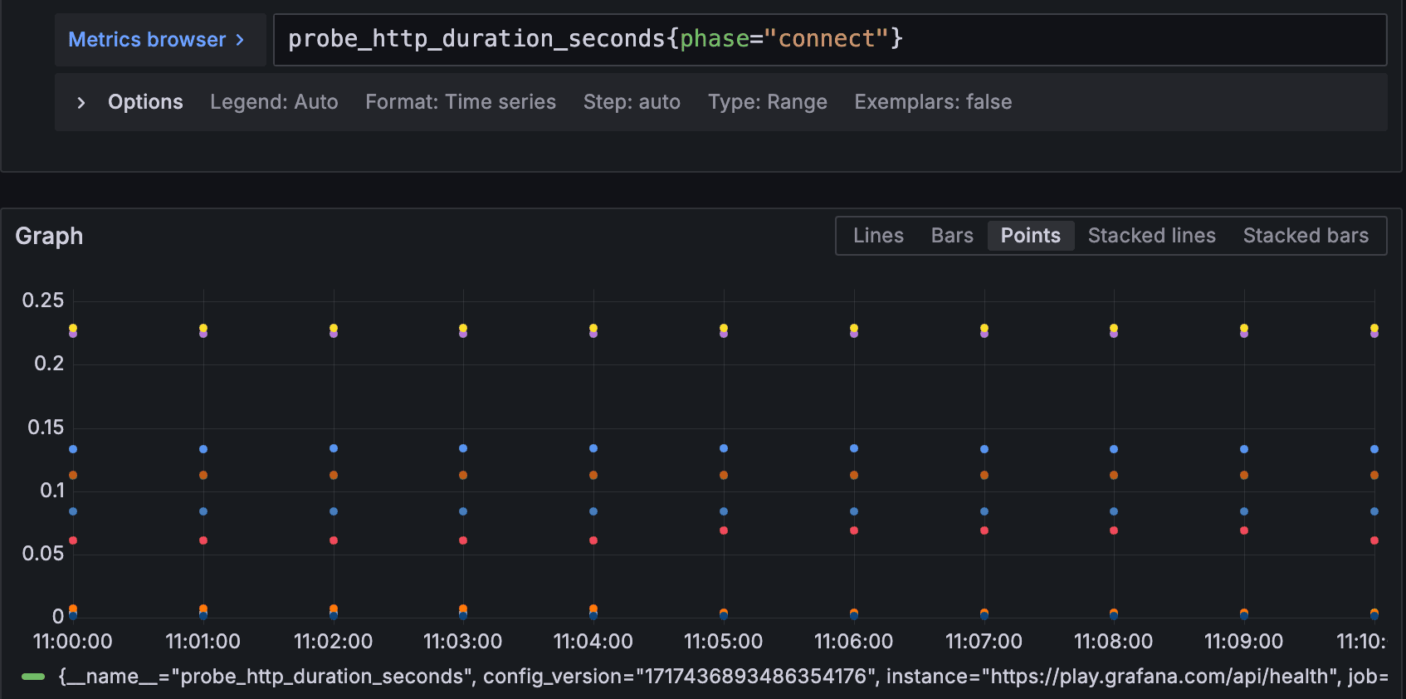The image size is (1406, 699).
Task: Click the Metrics browser chevron arrow
Action: 240,40
